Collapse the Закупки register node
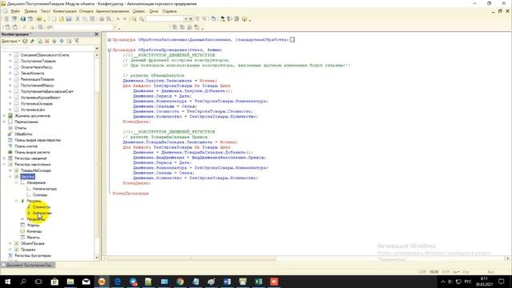Image resolution: width=512 pixels, height=288 pixels. click(10, 177)
